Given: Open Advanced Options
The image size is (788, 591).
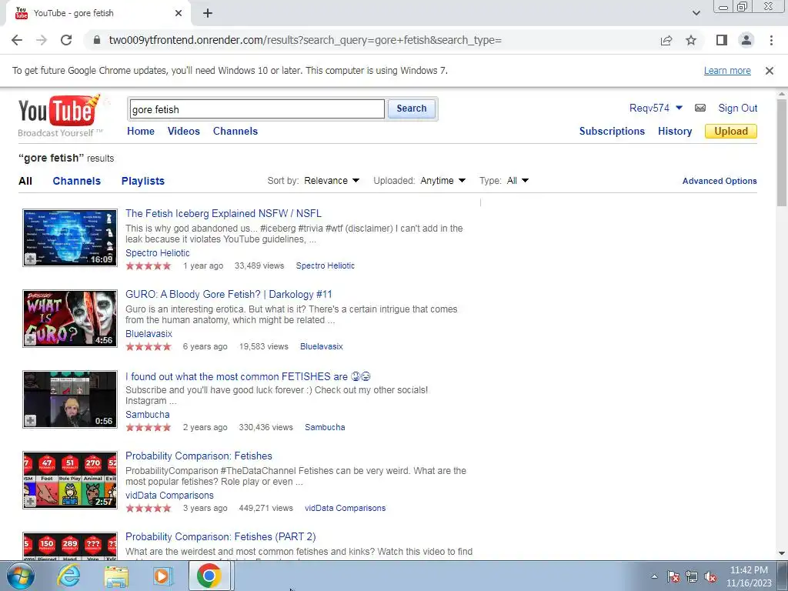Looking at the screenshot, I should pyautogui.click(x=720, y=181).
